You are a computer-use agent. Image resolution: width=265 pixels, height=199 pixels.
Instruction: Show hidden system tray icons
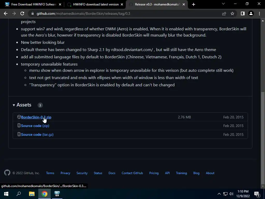tap(219, 194)
